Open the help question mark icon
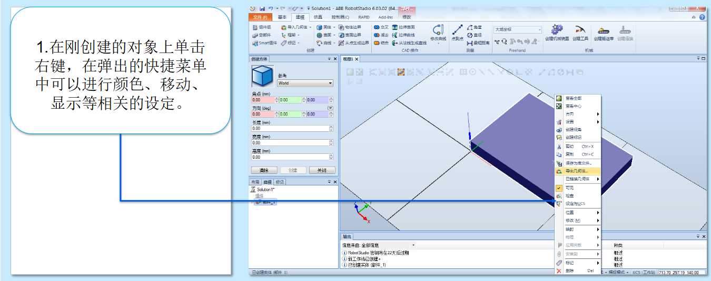 [x=703, y=17]
